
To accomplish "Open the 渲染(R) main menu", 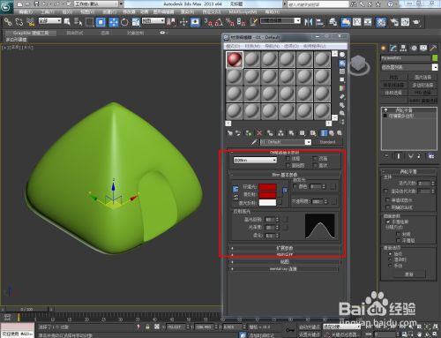I will [187, 11].
